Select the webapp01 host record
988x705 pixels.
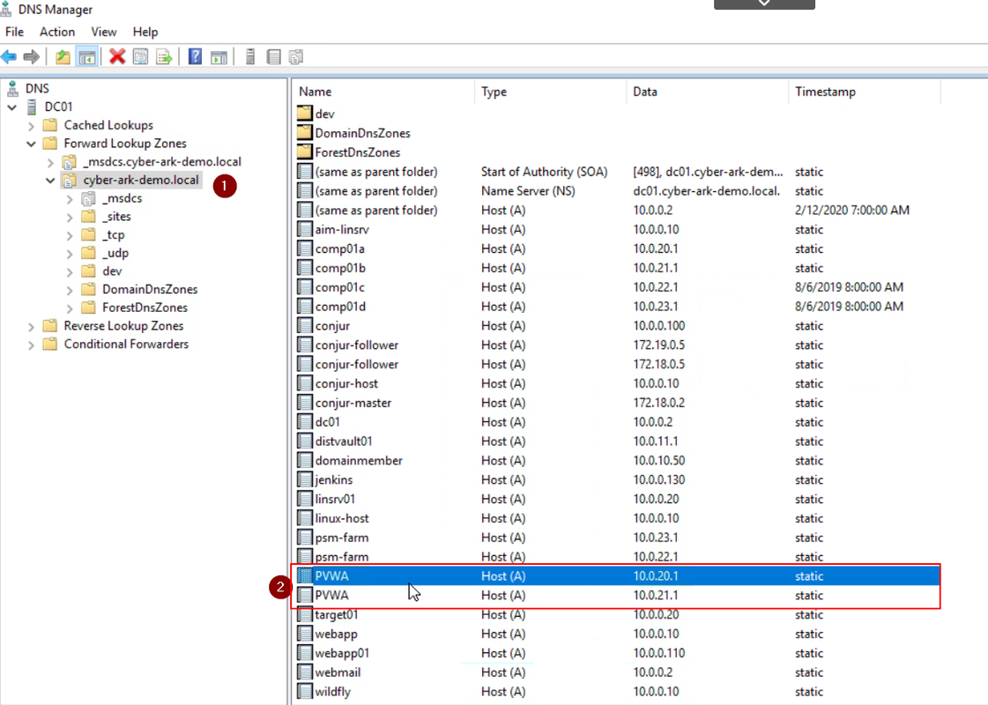pyautogui.click(x=618, y=653)
